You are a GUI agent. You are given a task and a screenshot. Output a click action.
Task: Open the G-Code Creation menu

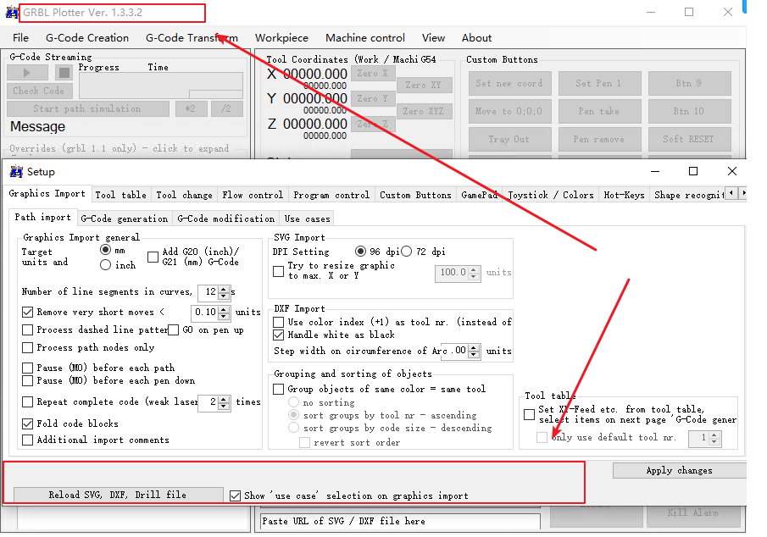[87, 38]
